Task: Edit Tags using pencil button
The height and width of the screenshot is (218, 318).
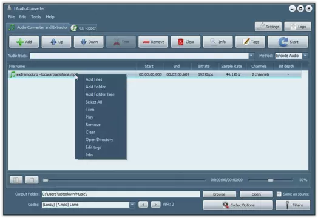Action: [x=250, y=42]
